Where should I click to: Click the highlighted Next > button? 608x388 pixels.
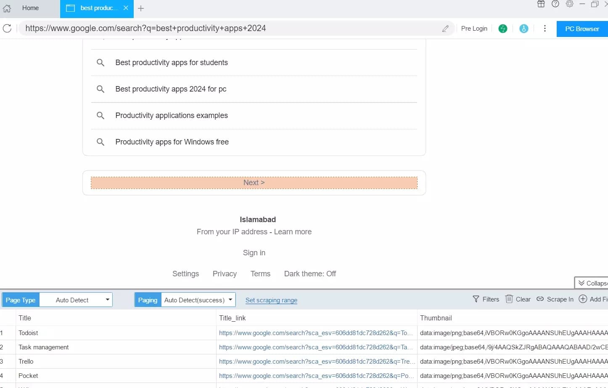click(254, 183)
